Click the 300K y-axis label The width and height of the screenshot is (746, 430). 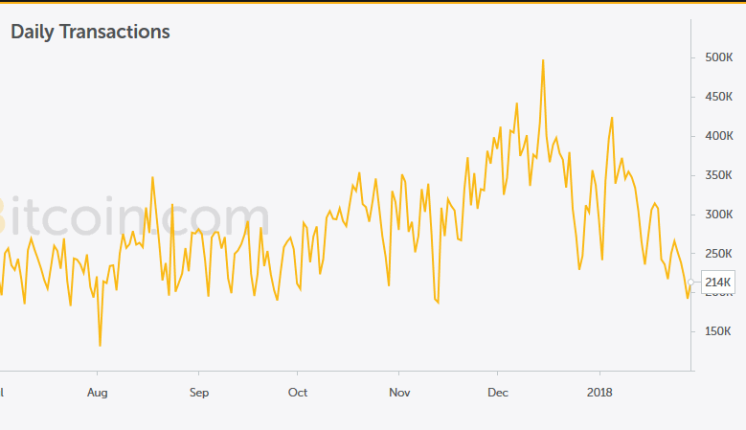pos(717,215)
